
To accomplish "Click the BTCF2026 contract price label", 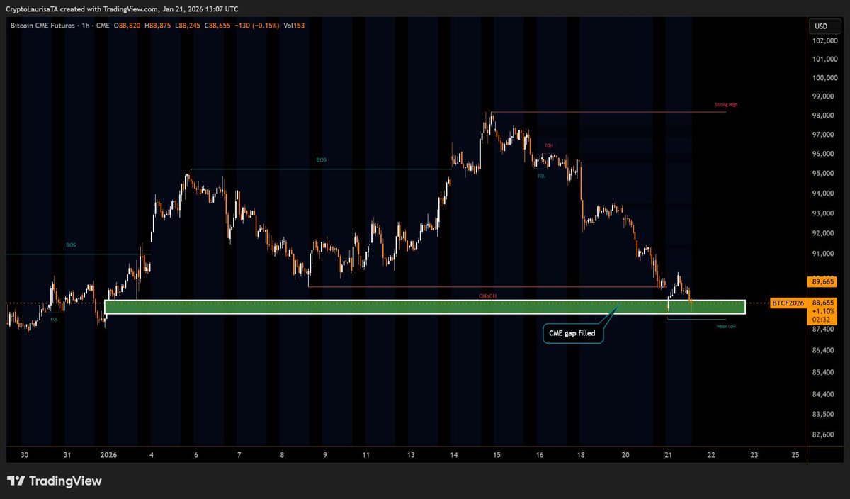I will (x=788, y=302).
